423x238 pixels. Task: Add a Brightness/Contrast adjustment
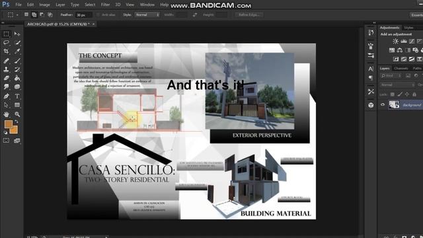395,41
